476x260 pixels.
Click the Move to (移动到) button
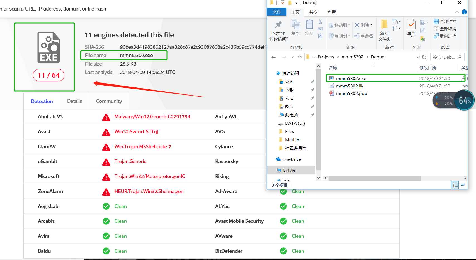tap(339, 25)
